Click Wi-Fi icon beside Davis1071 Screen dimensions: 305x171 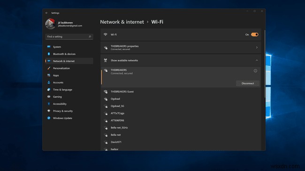pos(106,142)
